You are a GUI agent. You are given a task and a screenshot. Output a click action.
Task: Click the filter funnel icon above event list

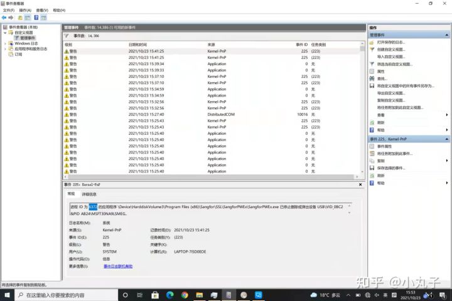tap(67, 36)
